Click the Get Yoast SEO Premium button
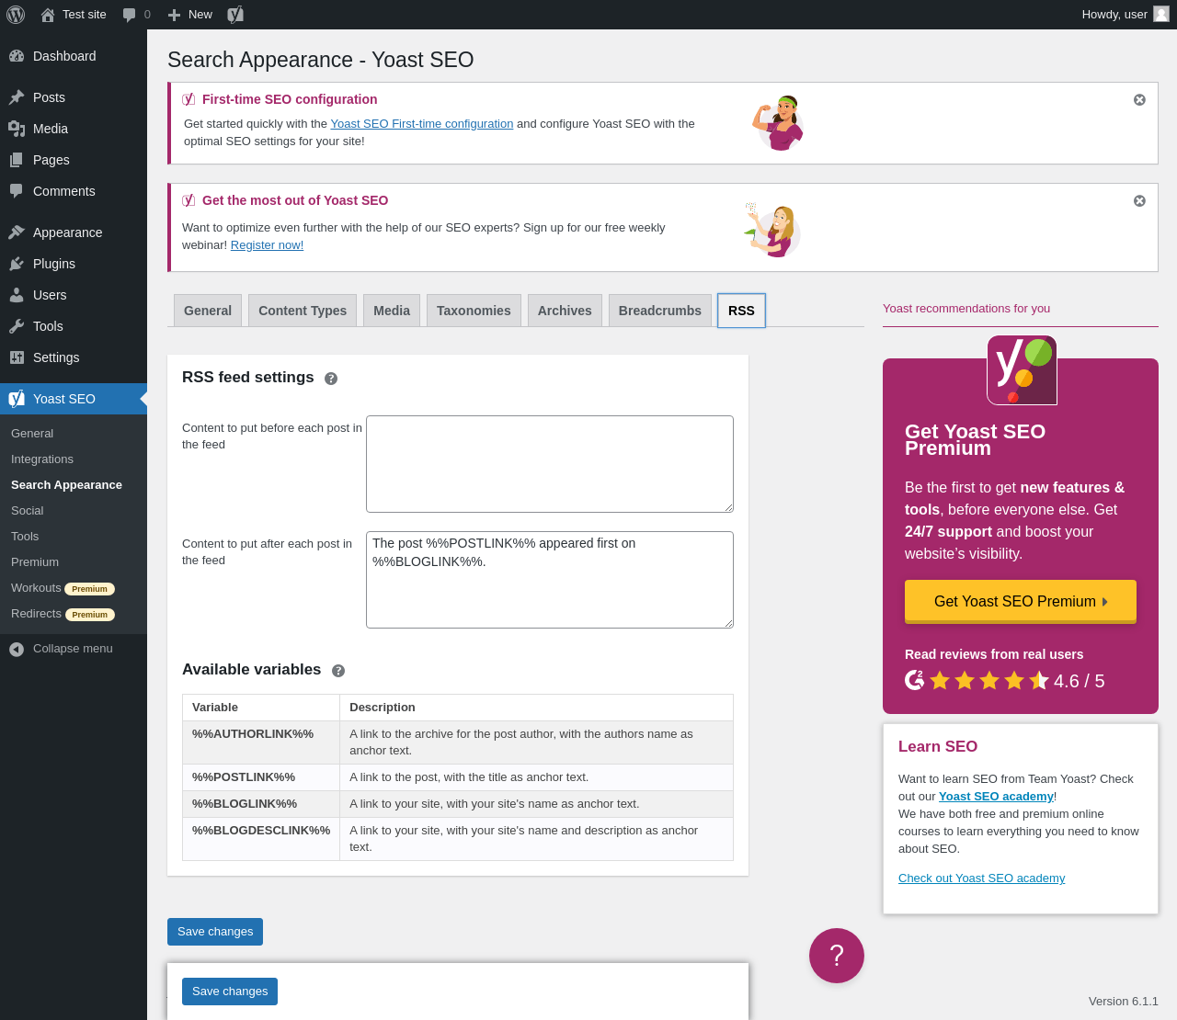Screen dimensions: 1177x1020 point(1021,602)
